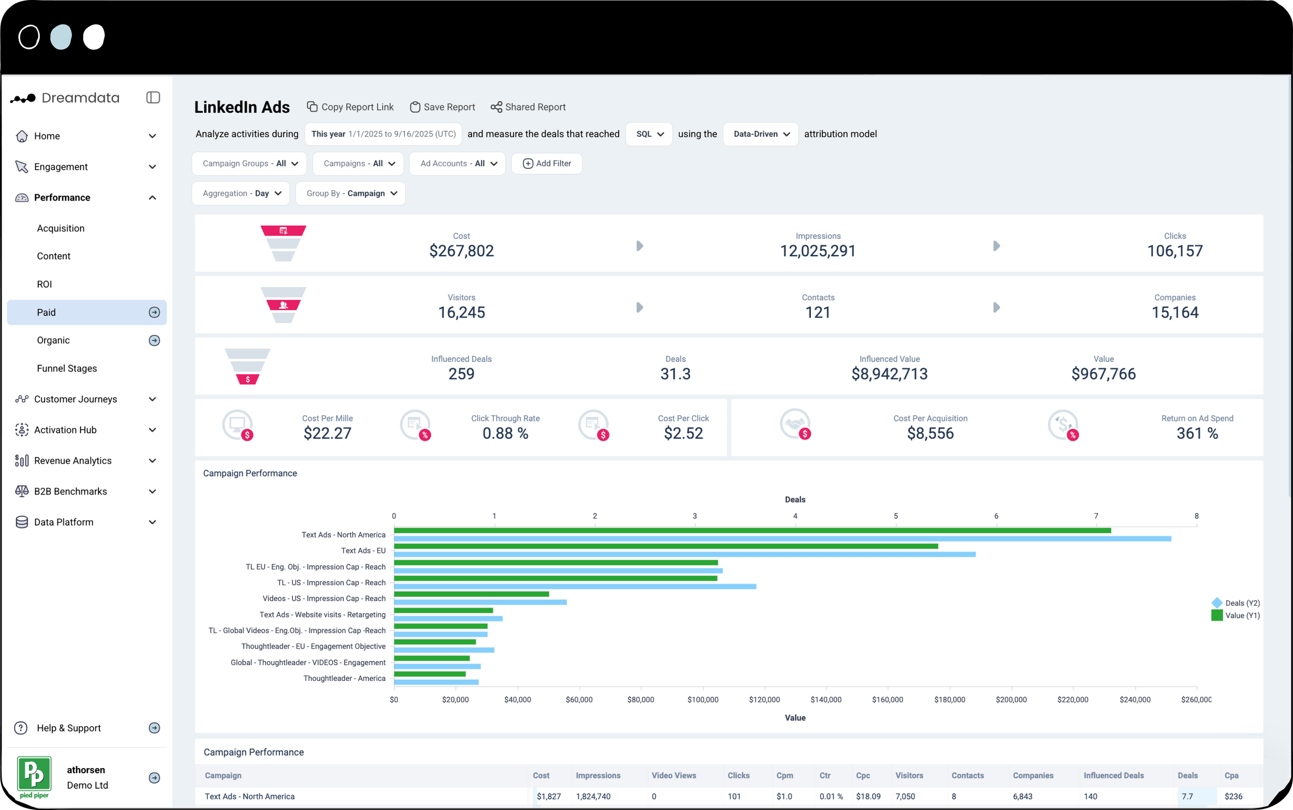This screenshot has height=810, width=1293.
Task: Click the Shared Report share icon
Action: click(x=496, y=107)
